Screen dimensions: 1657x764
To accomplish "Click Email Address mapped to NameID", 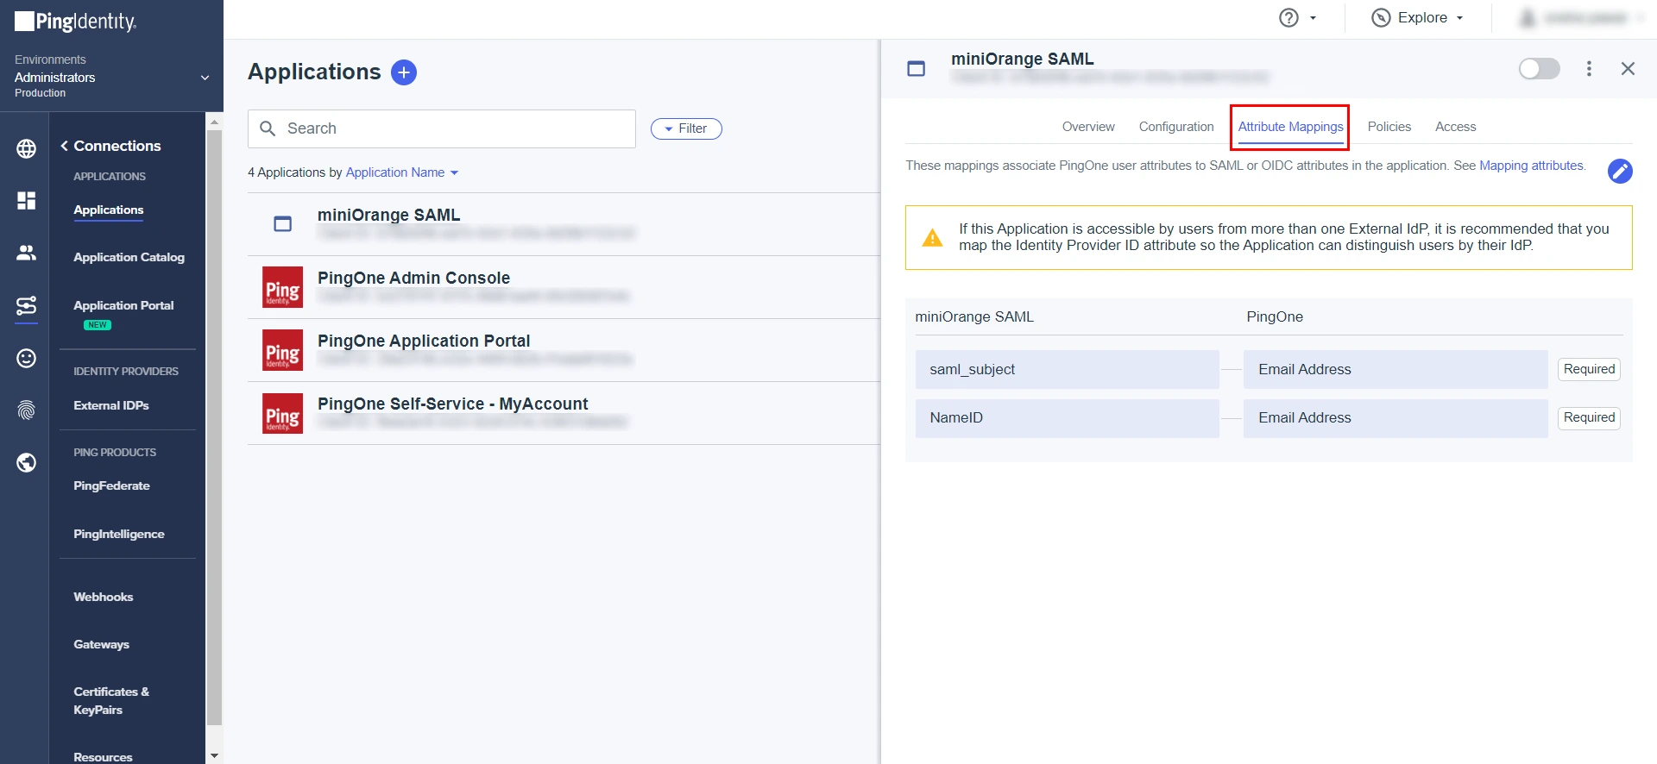I will [x=1395, y=417].
